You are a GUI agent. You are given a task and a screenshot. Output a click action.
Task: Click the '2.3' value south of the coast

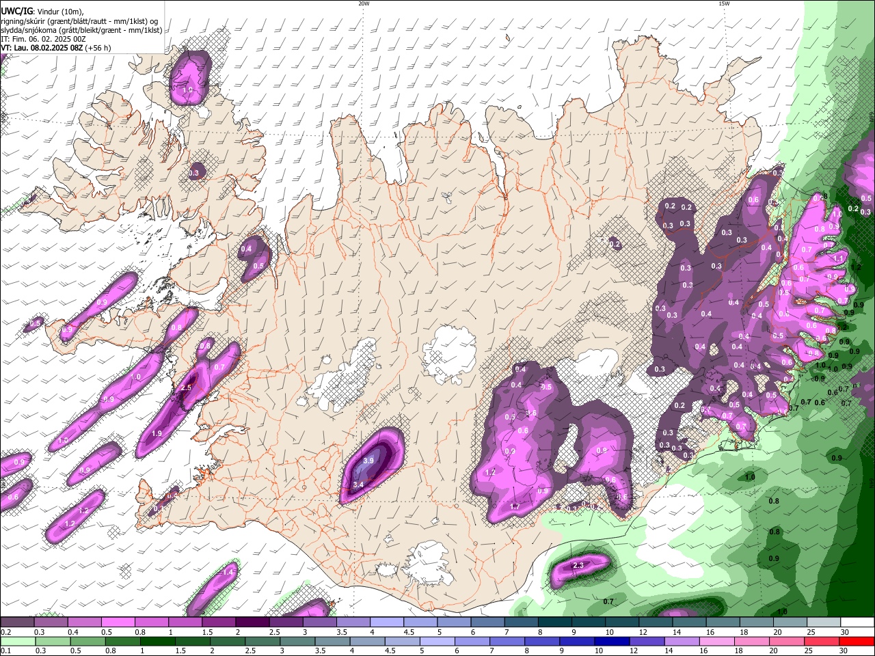click(578, 565)
